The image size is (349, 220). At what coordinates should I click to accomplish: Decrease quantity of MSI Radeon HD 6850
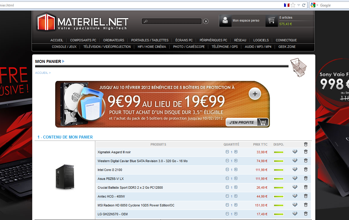tap(227, 205)
